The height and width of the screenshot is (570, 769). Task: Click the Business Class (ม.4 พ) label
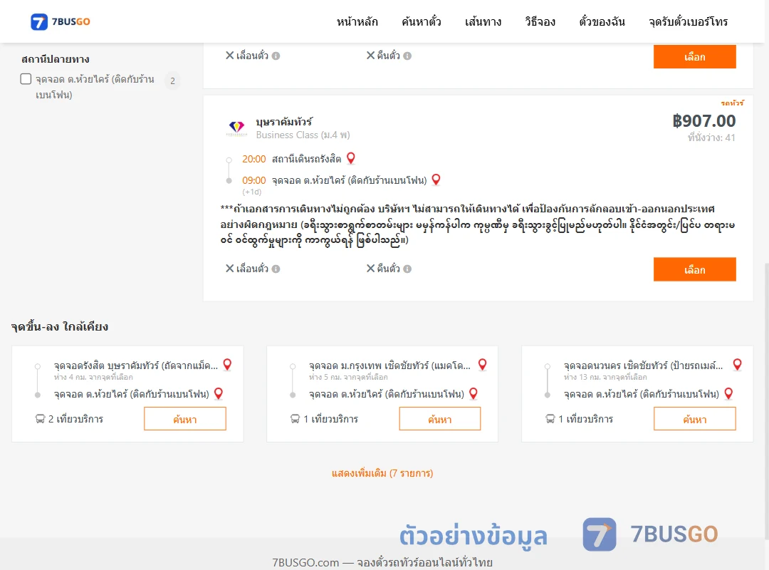(303, 135)
